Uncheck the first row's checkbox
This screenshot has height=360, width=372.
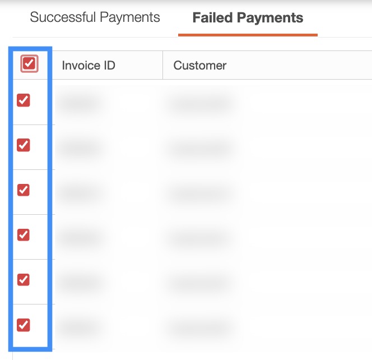24,100
